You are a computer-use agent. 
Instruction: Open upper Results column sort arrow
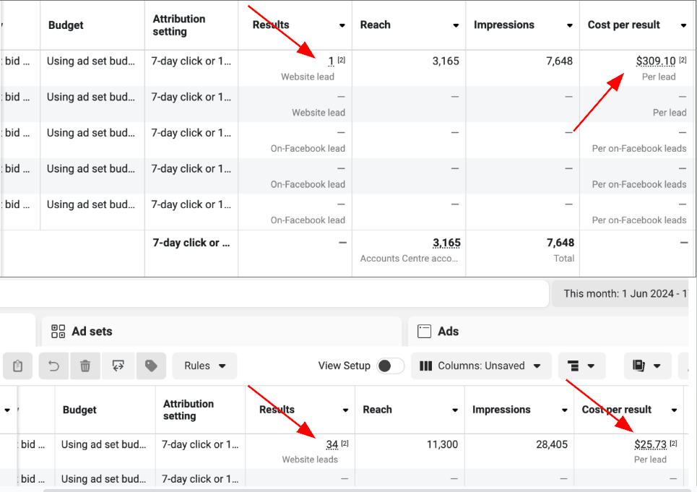[342, 26]
